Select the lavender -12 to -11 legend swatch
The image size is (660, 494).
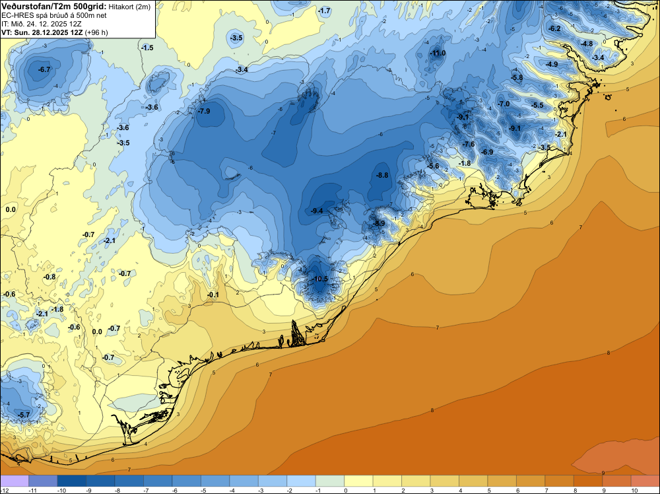point(15,481)
